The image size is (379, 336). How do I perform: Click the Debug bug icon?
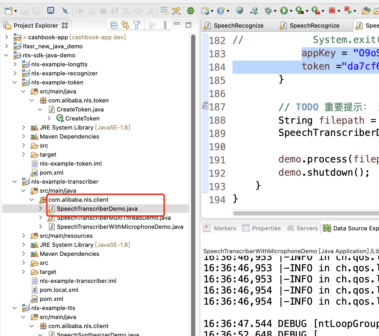click(x=268, y=11)
